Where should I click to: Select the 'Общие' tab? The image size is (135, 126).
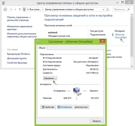[42, 48]
